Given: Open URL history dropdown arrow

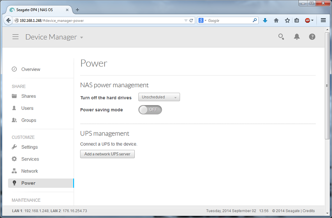Looking at the screenshot, I should coord(186,21).
